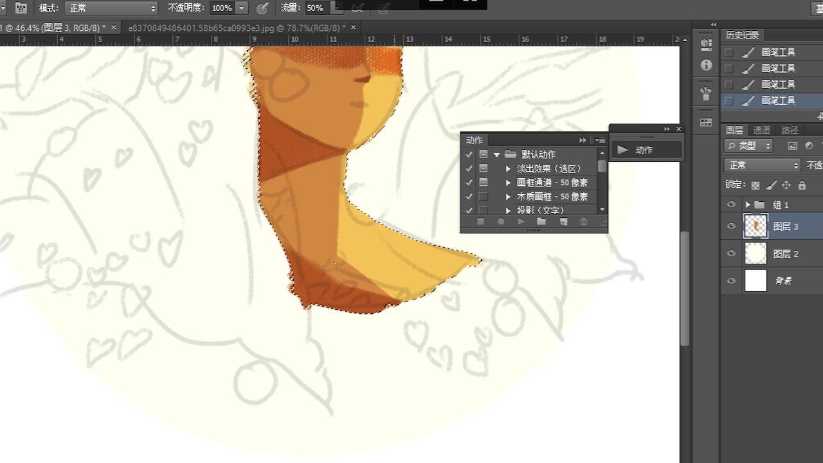Expand the 木质画框 - 50 像素 action
The image size is (823, 463).
[509, 197]
